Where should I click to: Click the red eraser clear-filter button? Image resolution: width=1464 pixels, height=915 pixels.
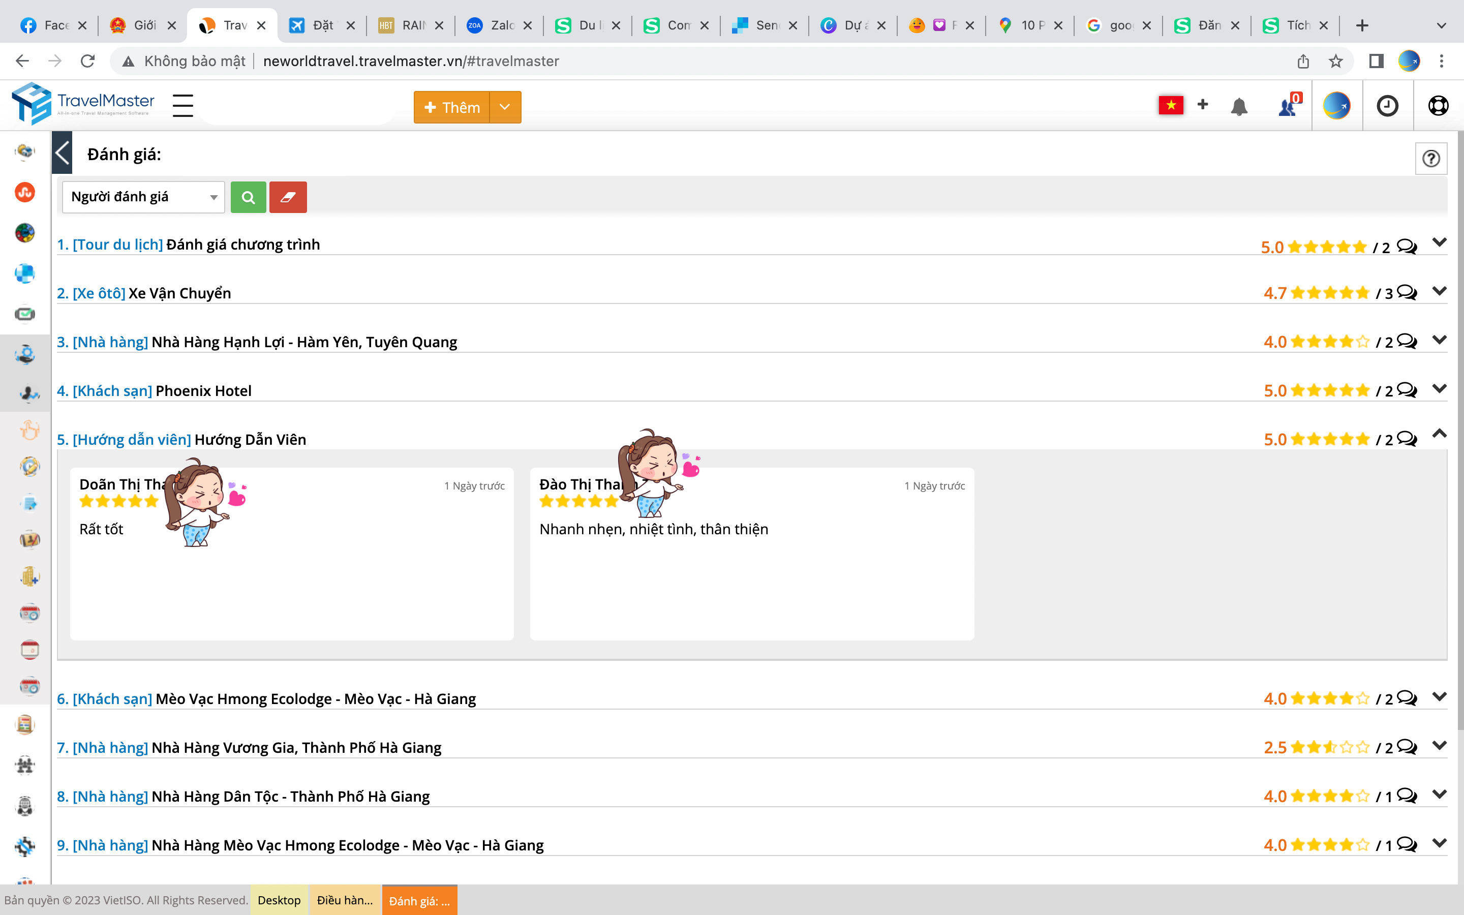click(x=288, y=197)
